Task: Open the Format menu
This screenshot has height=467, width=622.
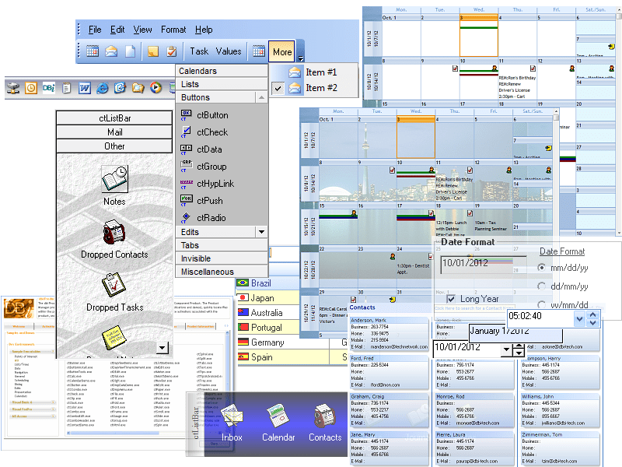Action: tap(173, 30)
